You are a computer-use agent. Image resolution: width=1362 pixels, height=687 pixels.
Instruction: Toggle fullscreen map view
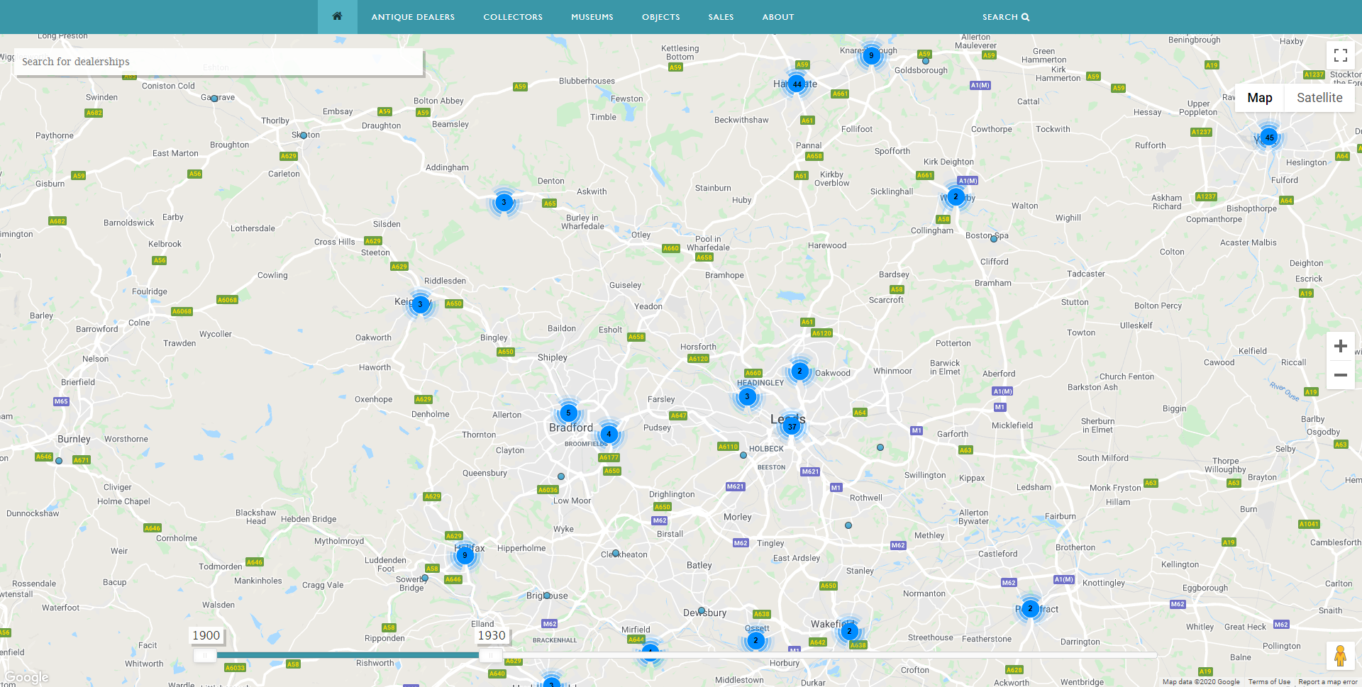1340,55
